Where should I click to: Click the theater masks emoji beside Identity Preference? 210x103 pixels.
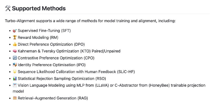[x=15, y=65]
